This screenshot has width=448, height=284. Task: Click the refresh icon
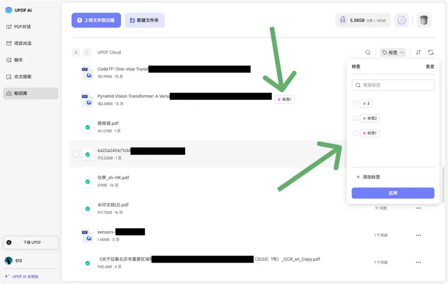[x=431, y=52]
